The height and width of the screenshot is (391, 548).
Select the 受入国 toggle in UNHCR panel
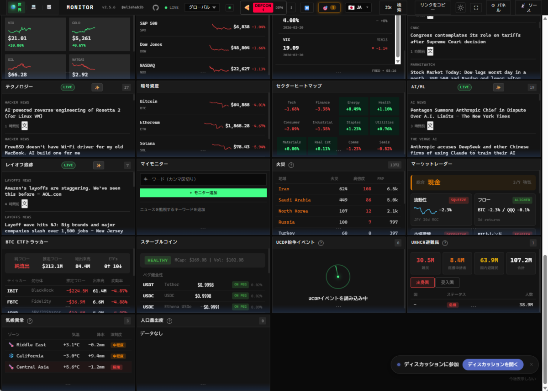[x=448, y=282]
